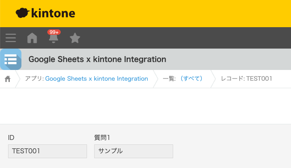Open favorites with the star icon

(75, 38)
